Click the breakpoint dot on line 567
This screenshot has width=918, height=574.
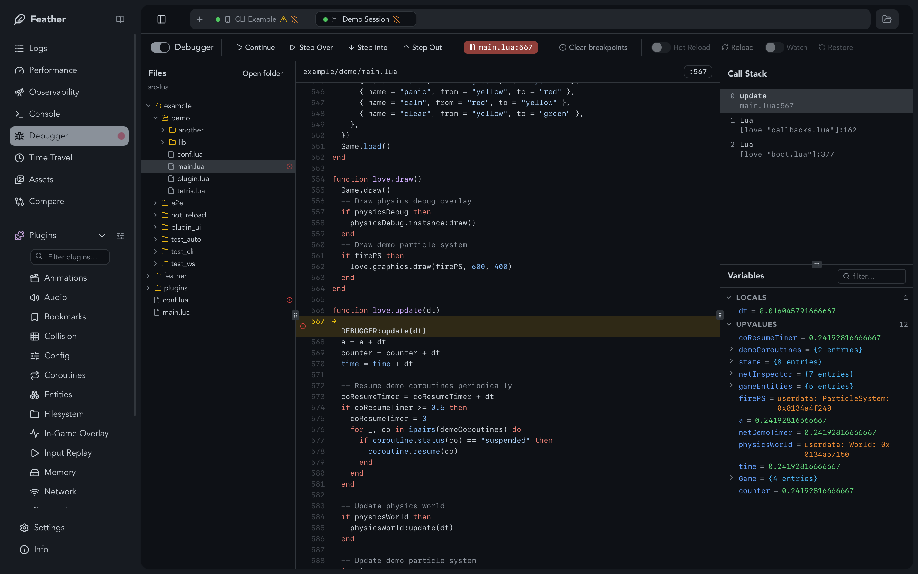303,326
